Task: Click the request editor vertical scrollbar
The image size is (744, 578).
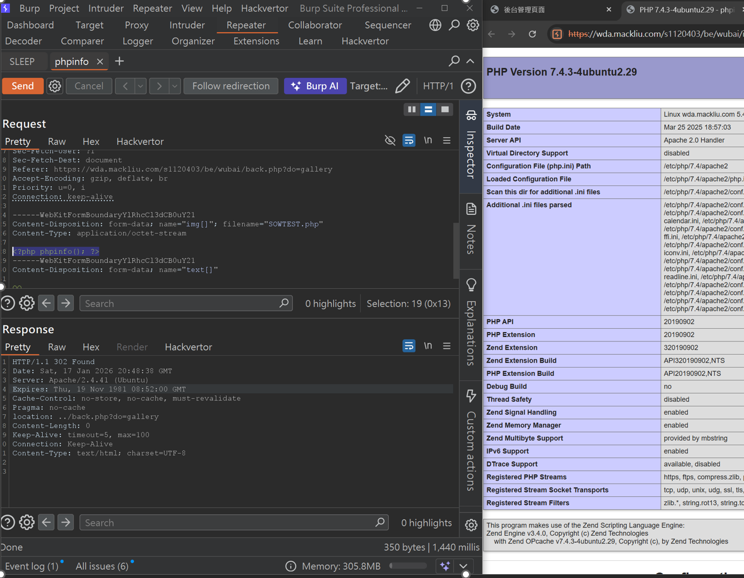Action: click(456, 250)
